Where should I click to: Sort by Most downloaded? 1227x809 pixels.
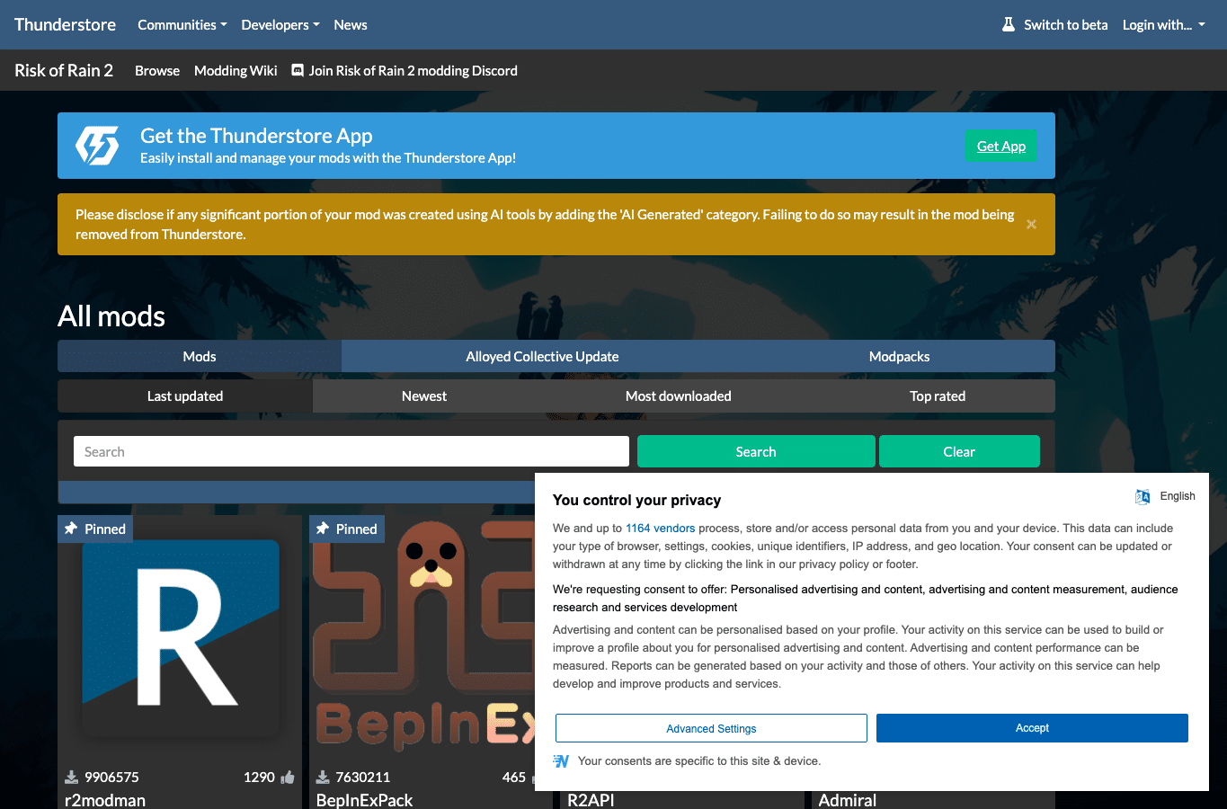[x=679, y=396]
